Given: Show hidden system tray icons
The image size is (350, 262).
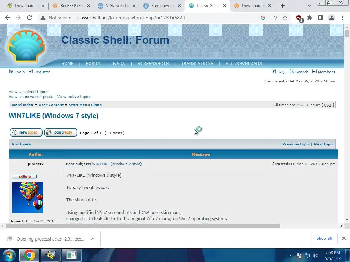Looking at the screenshot, I should (291, 256).
